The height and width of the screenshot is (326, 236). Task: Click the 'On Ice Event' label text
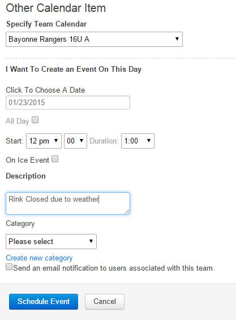pos(27,160)
